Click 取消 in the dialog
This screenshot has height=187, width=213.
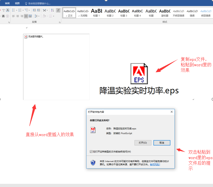pyautogui.click(x=162, y=143)
